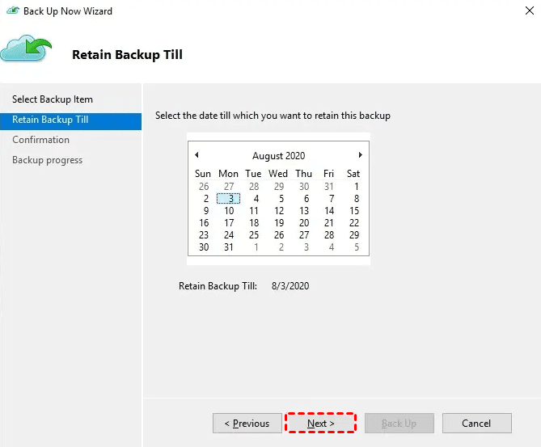Choose August 31 in the calendar

228,247
